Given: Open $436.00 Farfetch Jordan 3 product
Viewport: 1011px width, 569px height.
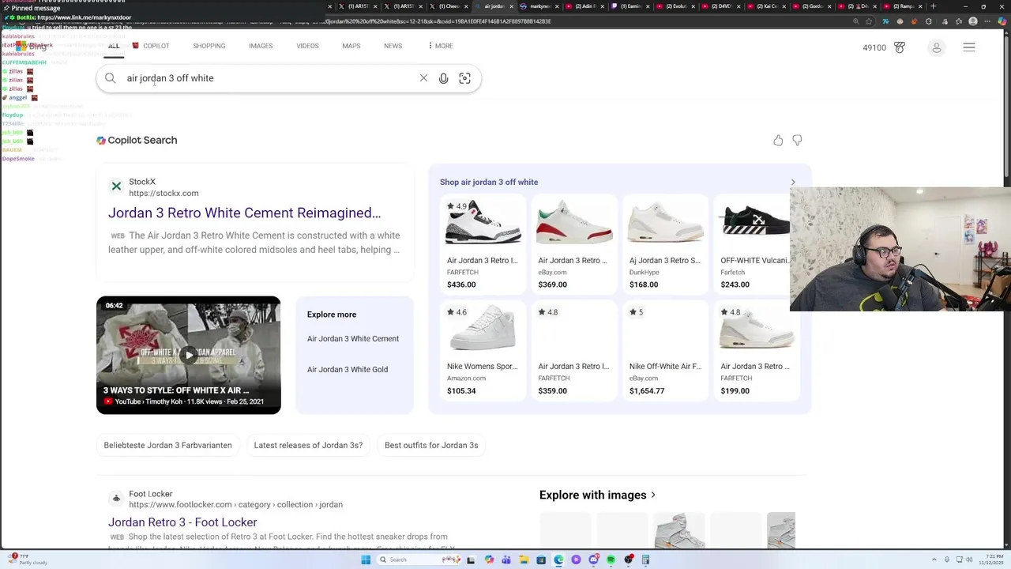Looking at the screenshot, I should [x=483, y=244].
